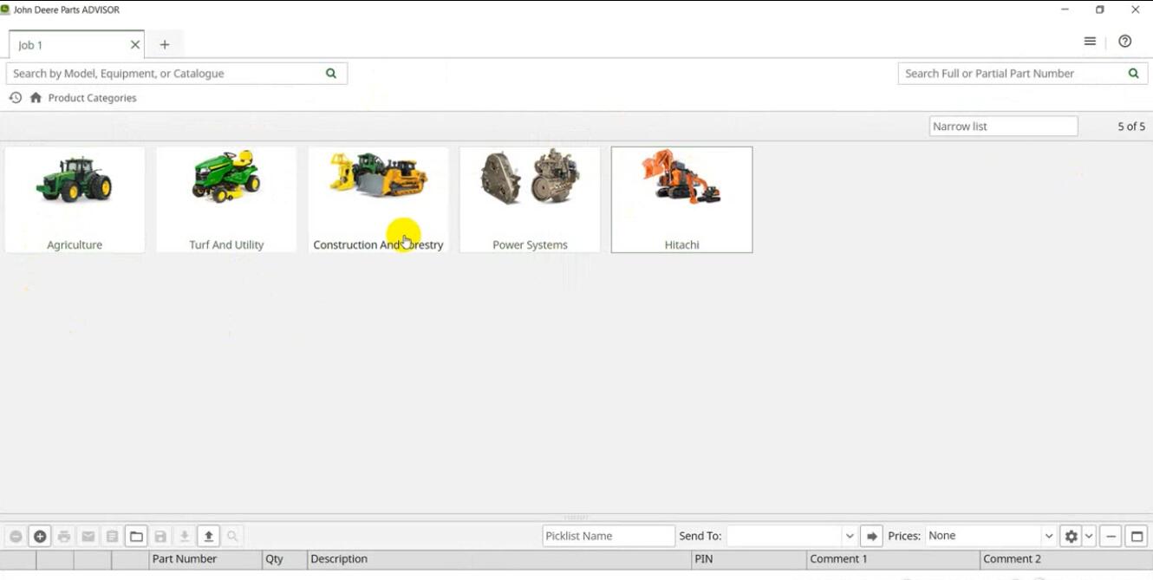
Task: Click the Comment 2 column header
Action: (1066, 559)
